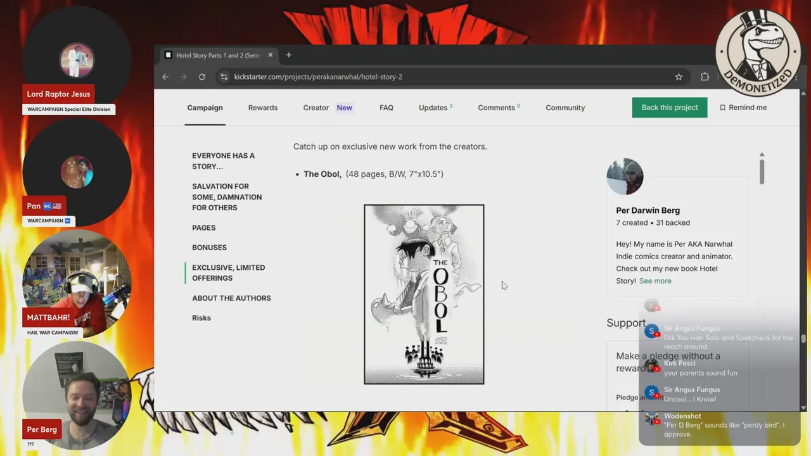Click 'Make a pledge without a reward' heading

click(668, 362)
